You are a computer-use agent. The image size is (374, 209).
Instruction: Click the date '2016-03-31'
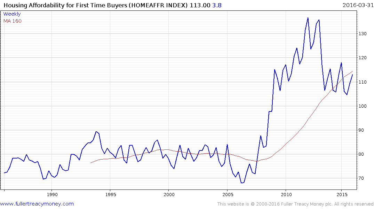tap(358, 5)
